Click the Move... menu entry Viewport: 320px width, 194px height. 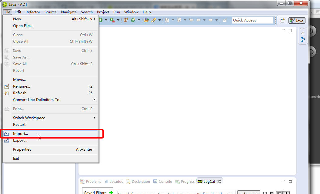point(50,80)
